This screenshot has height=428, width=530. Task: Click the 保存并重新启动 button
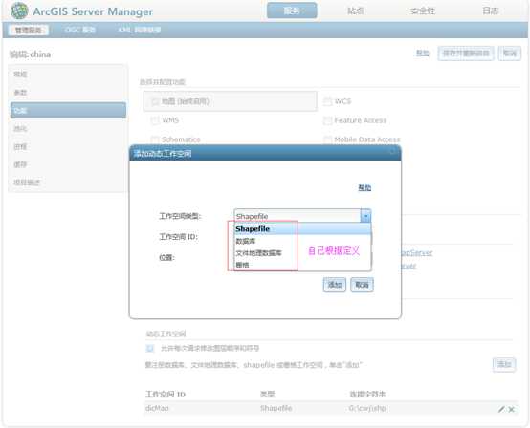click(x=466, y=53)
